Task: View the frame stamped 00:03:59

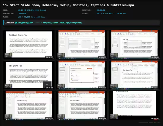Action: [x=81, y=105]
